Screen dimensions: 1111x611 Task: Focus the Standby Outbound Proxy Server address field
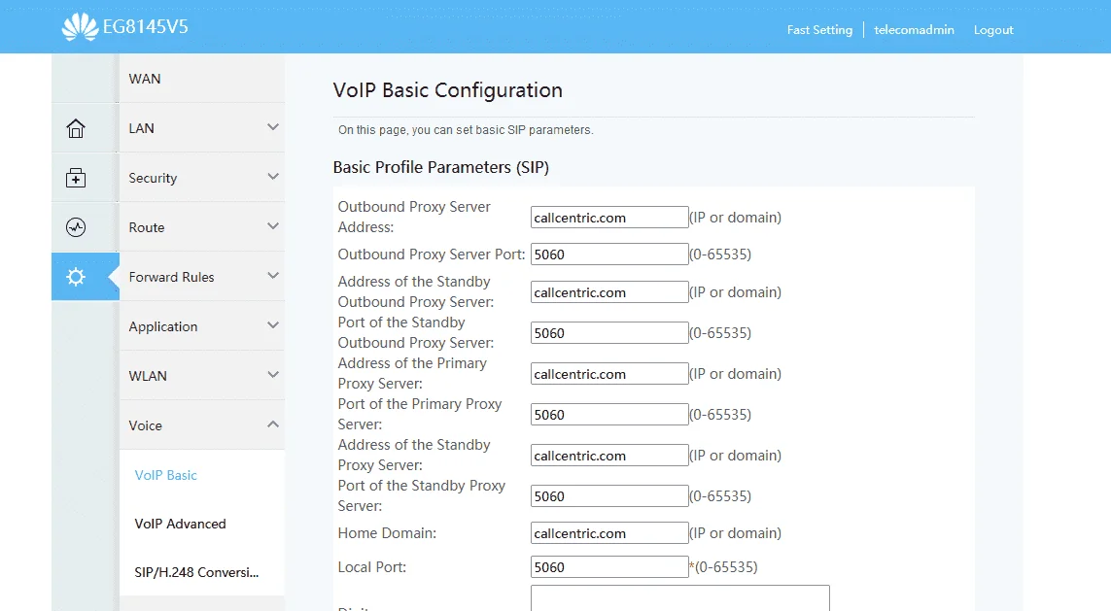(609, 292)
